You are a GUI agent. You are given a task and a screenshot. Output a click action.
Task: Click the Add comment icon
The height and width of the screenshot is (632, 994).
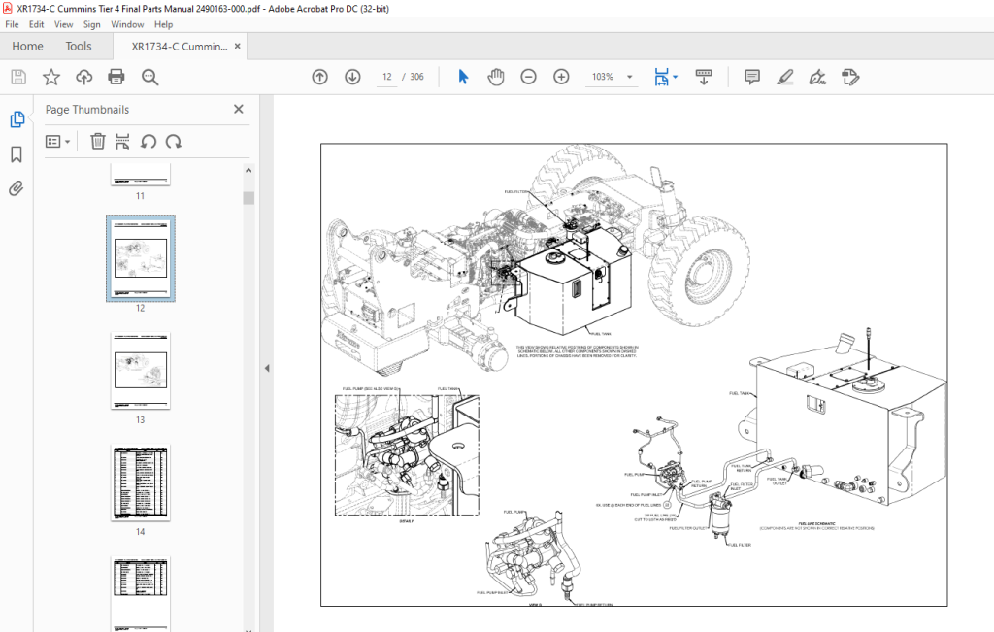coord(752,77)
